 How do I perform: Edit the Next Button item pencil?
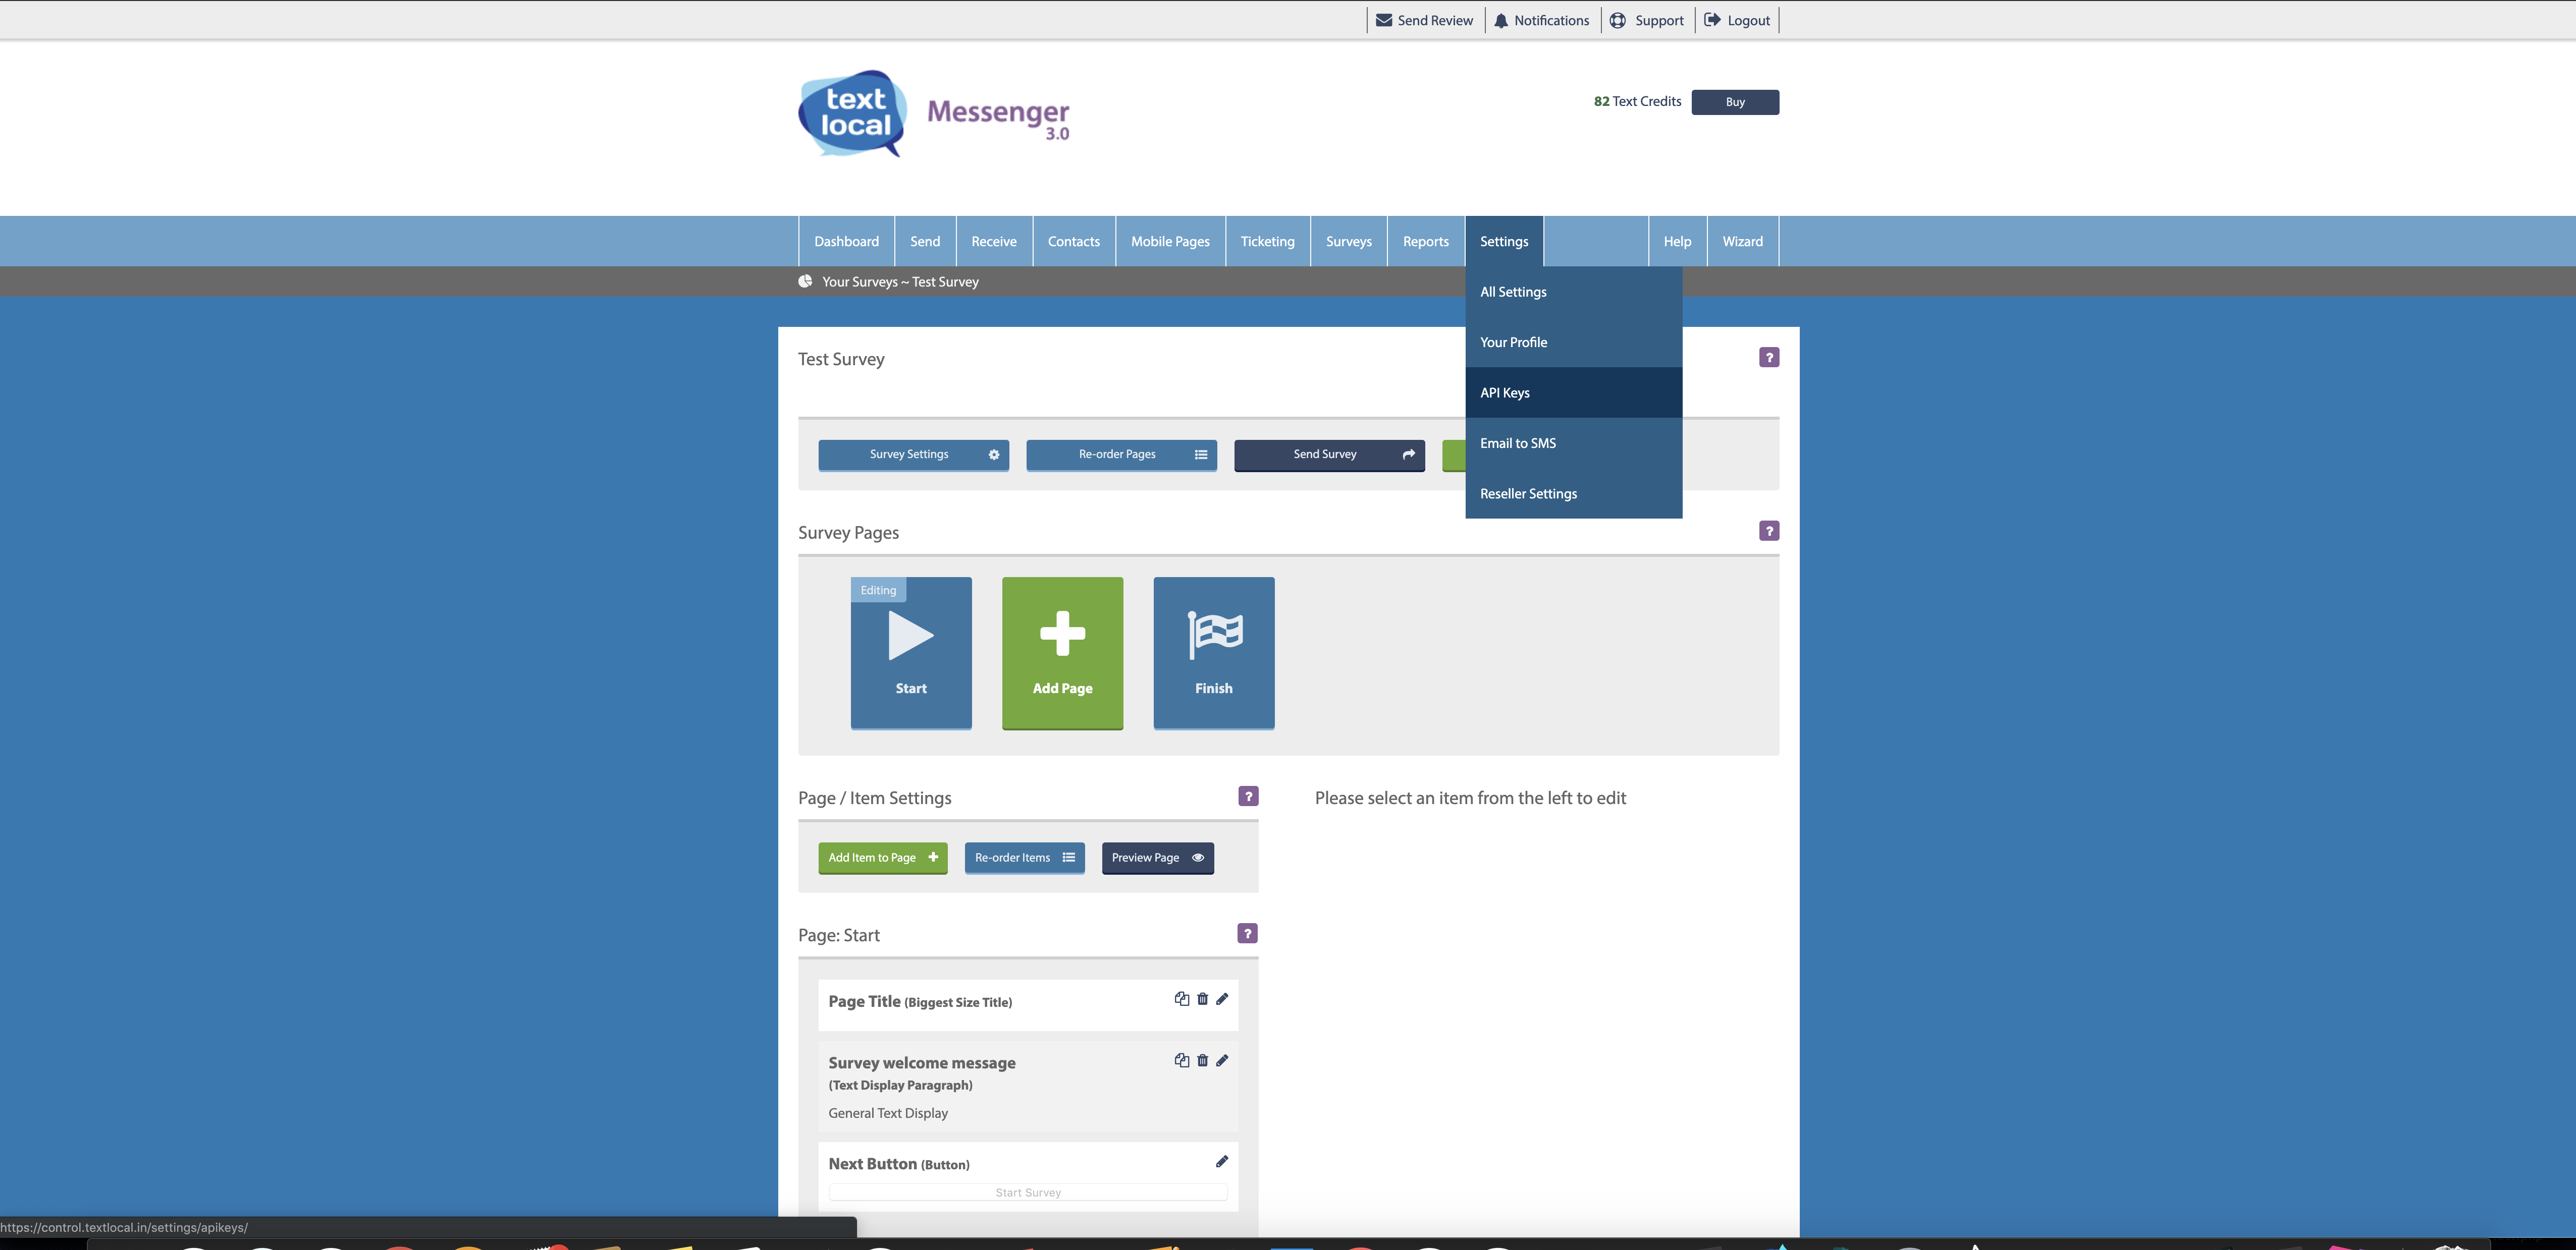(x=1222, y=1161)
